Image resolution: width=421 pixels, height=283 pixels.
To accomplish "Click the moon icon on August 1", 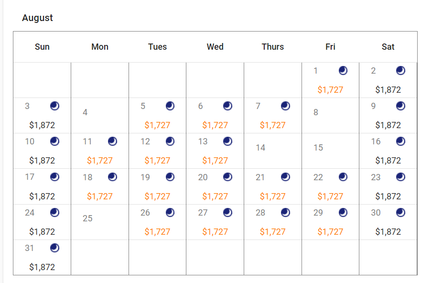I will pos(343,71).
